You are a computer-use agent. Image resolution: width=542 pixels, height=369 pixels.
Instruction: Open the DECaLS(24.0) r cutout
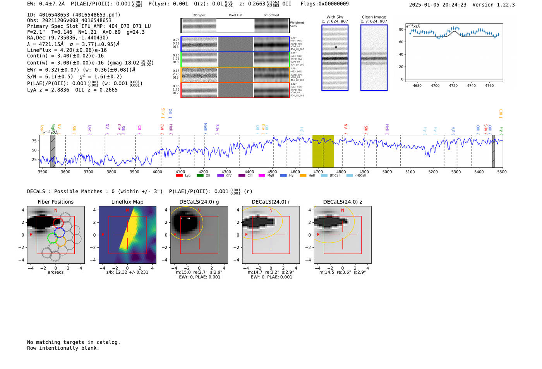click(271, 235)
